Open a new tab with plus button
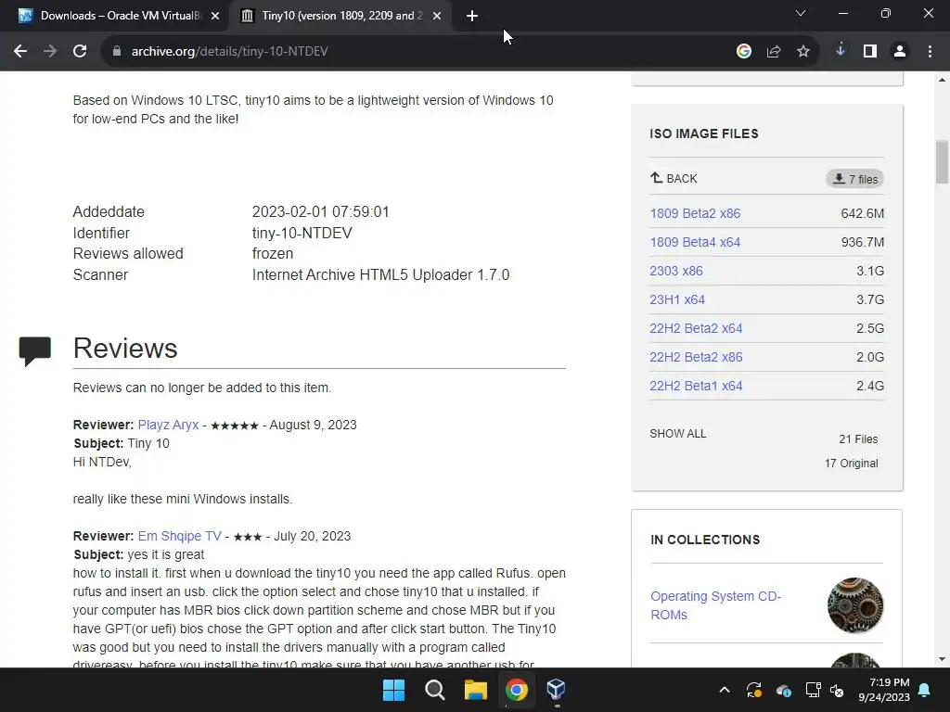 click(472, 16)
